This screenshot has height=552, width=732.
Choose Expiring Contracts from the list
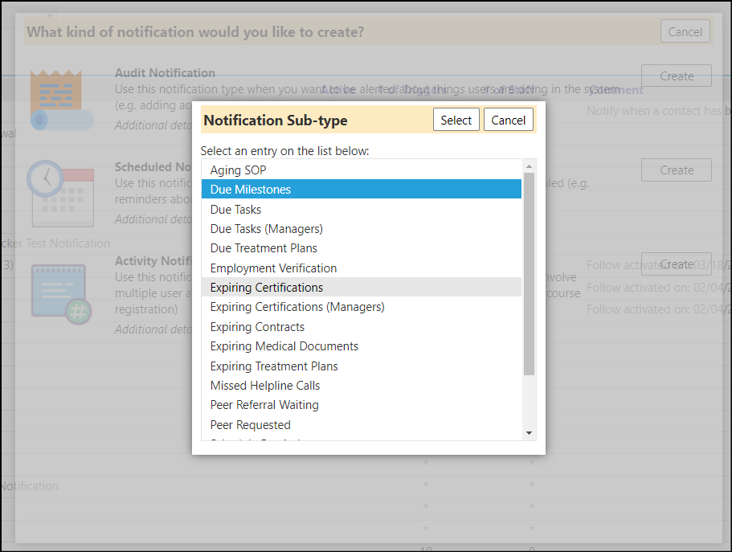[x=362, y=327]
